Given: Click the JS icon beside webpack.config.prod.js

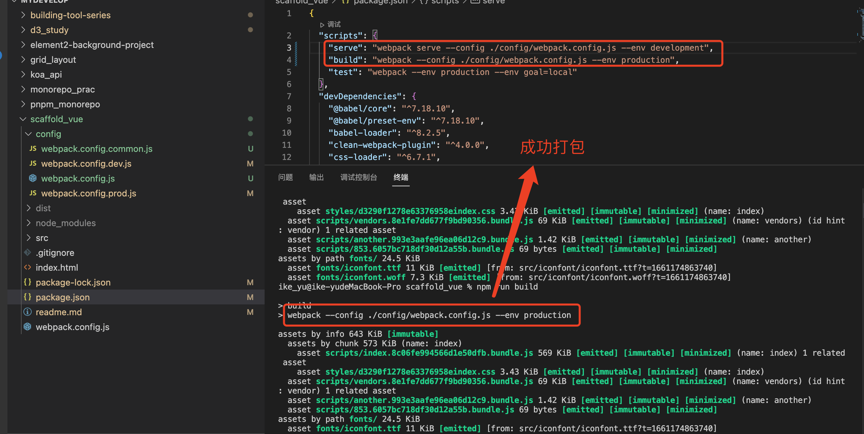Looking at the screenshot, I should click(x=33, y=193).
